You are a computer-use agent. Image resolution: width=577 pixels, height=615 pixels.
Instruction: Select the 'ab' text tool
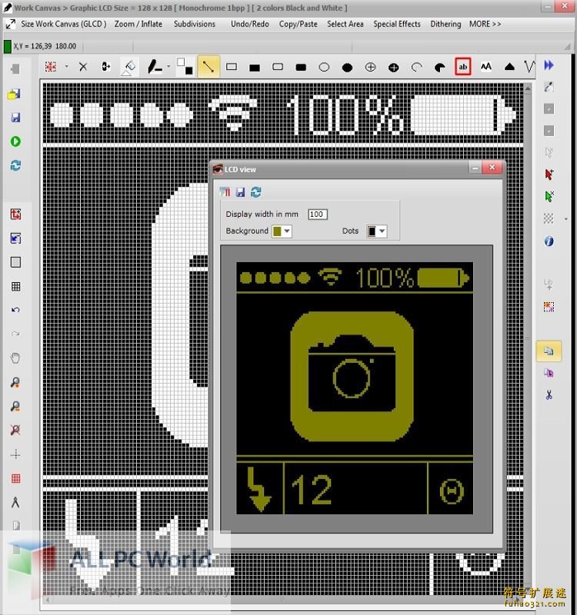[x=463, y=67]
